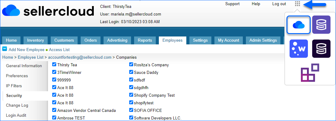Open the Customers tab
Image resolution: width=336 pixels, height=121 pixels.
coord(64,40)
